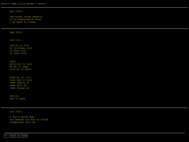This screenshot has height=142, width=189.
Task: Click line 'lon mi li lili'
Action: pyautogui.click(x=20, y=45)
